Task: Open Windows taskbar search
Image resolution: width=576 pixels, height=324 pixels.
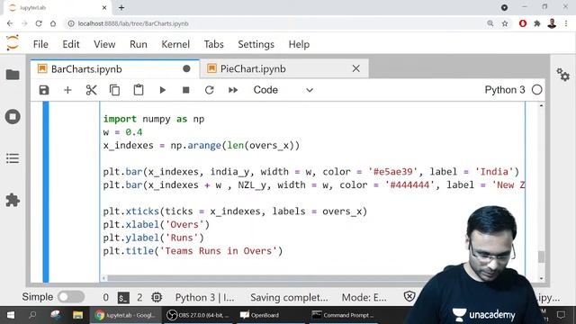Action: click(32, 315)
